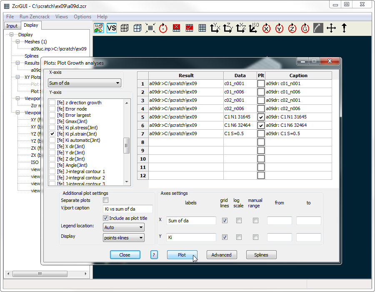Click the rotate G icon
This screenshot has width=375, height=292.
click(305, 28)
